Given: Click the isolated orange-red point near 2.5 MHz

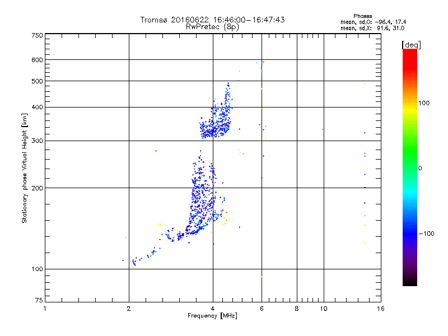Looking at the screenshot, I should click(x=156, y=151).
